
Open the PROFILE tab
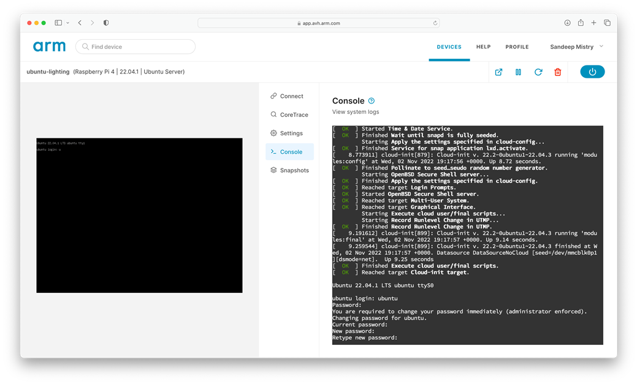click(x=517, y=47)
